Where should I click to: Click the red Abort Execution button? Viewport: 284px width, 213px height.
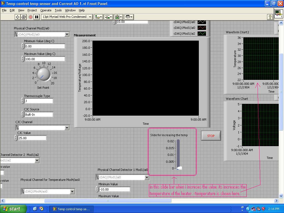[x=31, y=17]
